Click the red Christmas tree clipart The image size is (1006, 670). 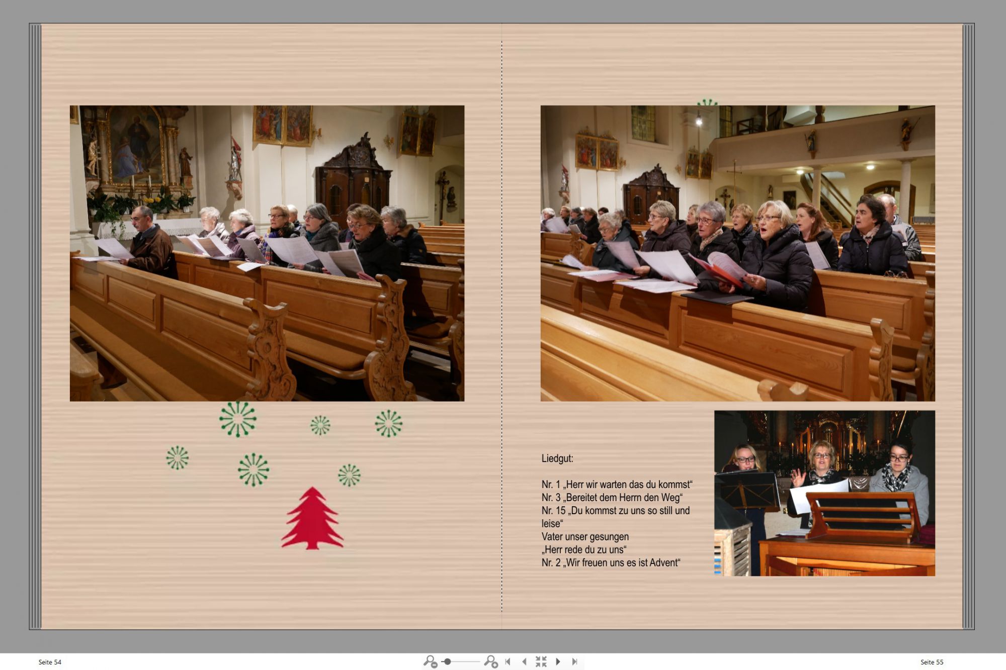point(312,518)
